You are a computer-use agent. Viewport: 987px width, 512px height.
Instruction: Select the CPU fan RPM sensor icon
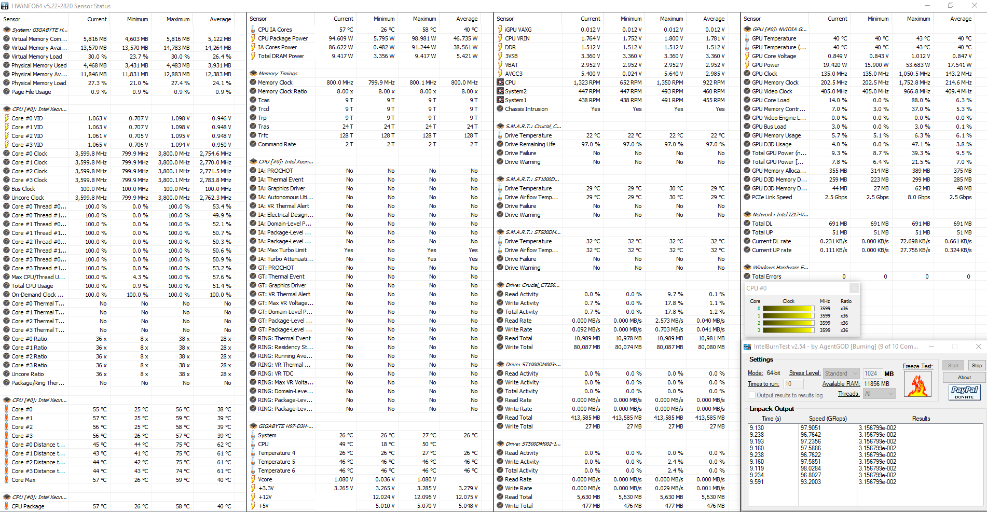click(500, 82)
